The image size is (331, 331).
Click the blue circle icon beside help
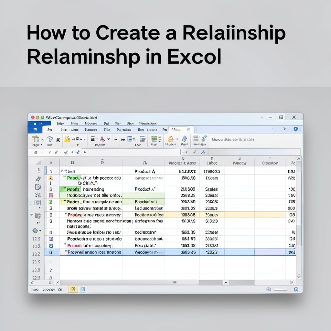296,129
